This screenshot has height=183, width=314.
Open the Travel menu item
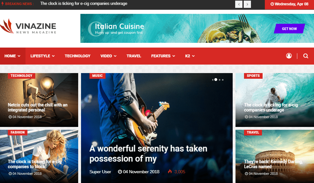(x=134, y=56)
